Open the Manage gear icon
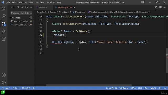The width and height of the screenshot is (168, 95). point(4,83)
